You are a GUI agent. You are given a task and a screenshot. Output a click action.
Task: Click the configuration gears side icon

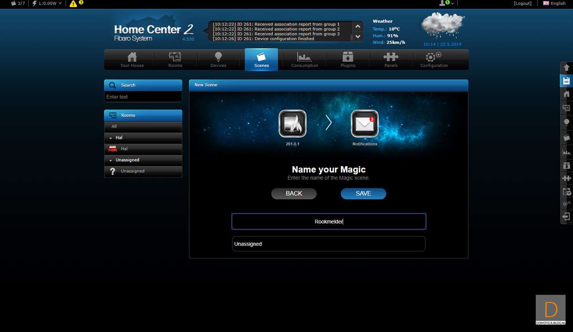567,204
